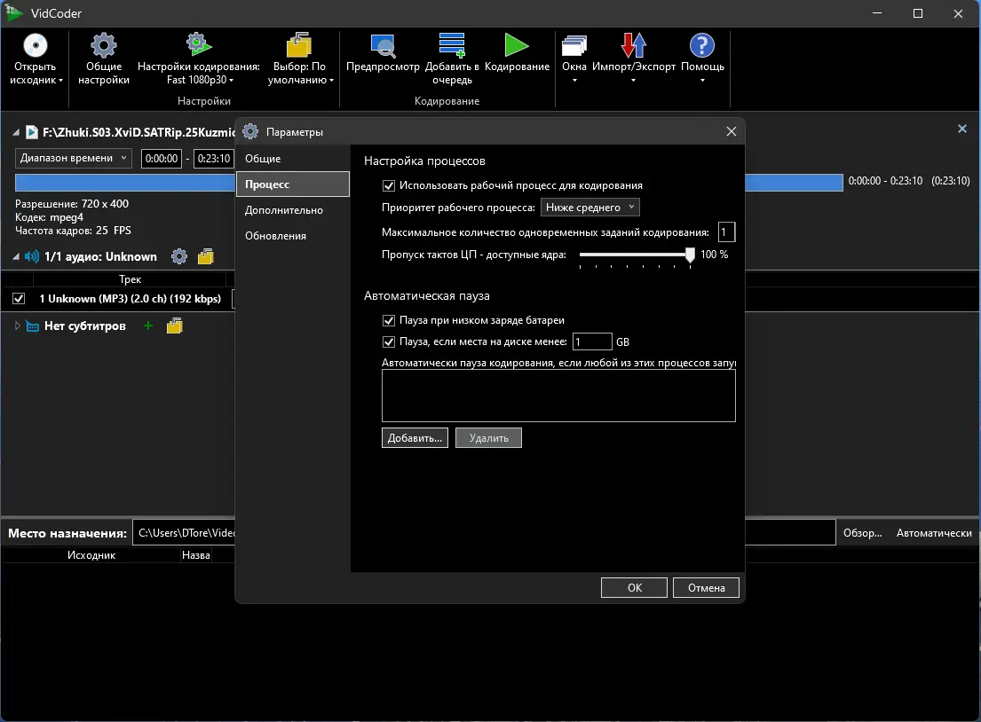
Task: Click folder icon next to audio gear
Action: (206, 256)
